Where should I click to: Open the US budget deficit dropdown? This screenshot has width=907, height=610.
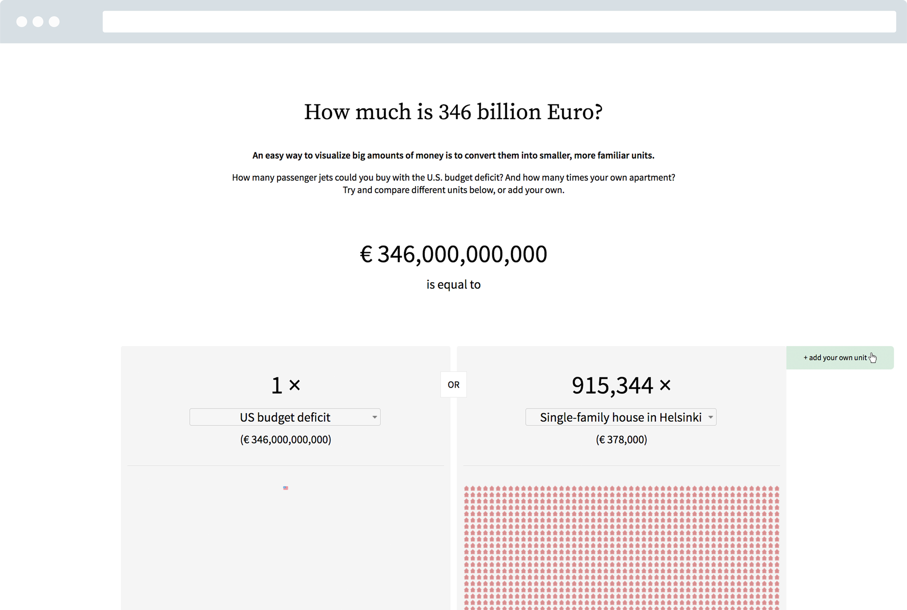[x=285, y=417]
